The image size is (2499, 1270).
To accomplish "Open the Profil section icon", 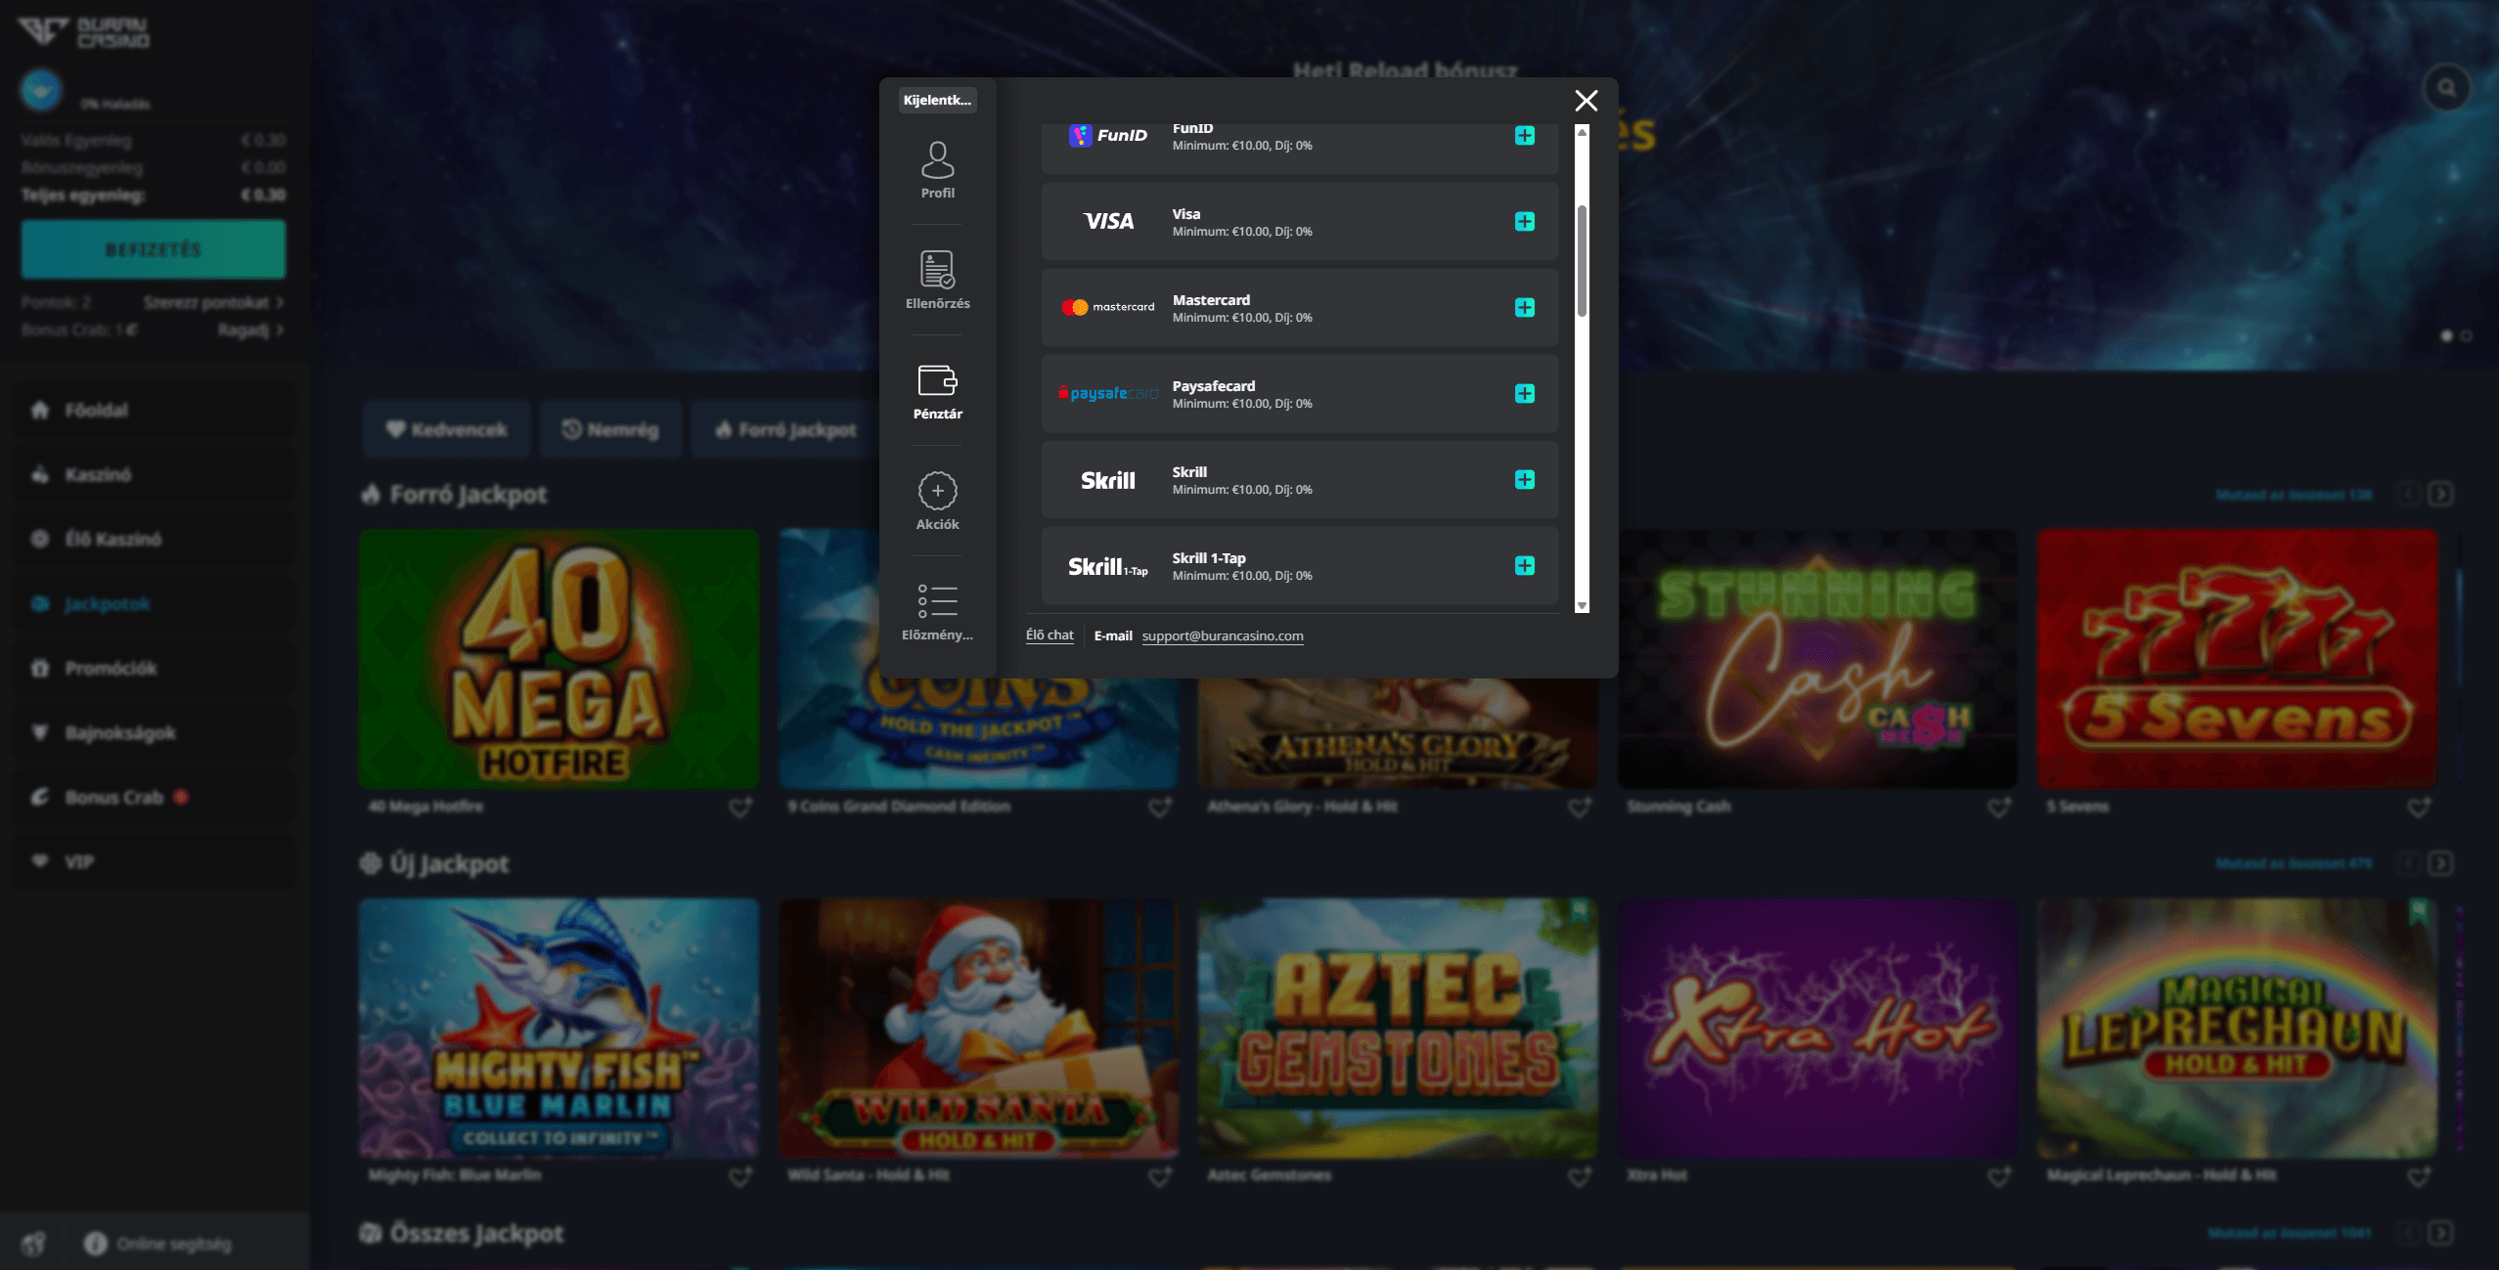I will [x=937, y=161].
